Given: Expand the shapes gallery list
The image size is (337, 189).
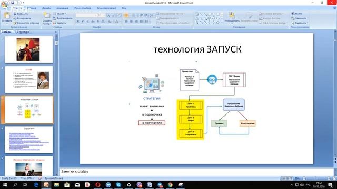Looking at the screenshot, I should pos(222,23).
